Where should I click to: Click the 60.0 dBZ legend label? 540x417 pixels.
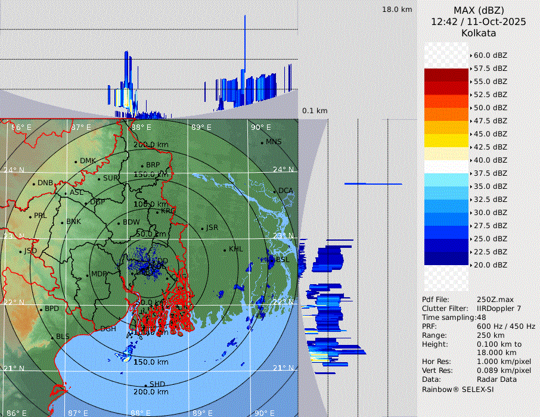tap(490, 55)
